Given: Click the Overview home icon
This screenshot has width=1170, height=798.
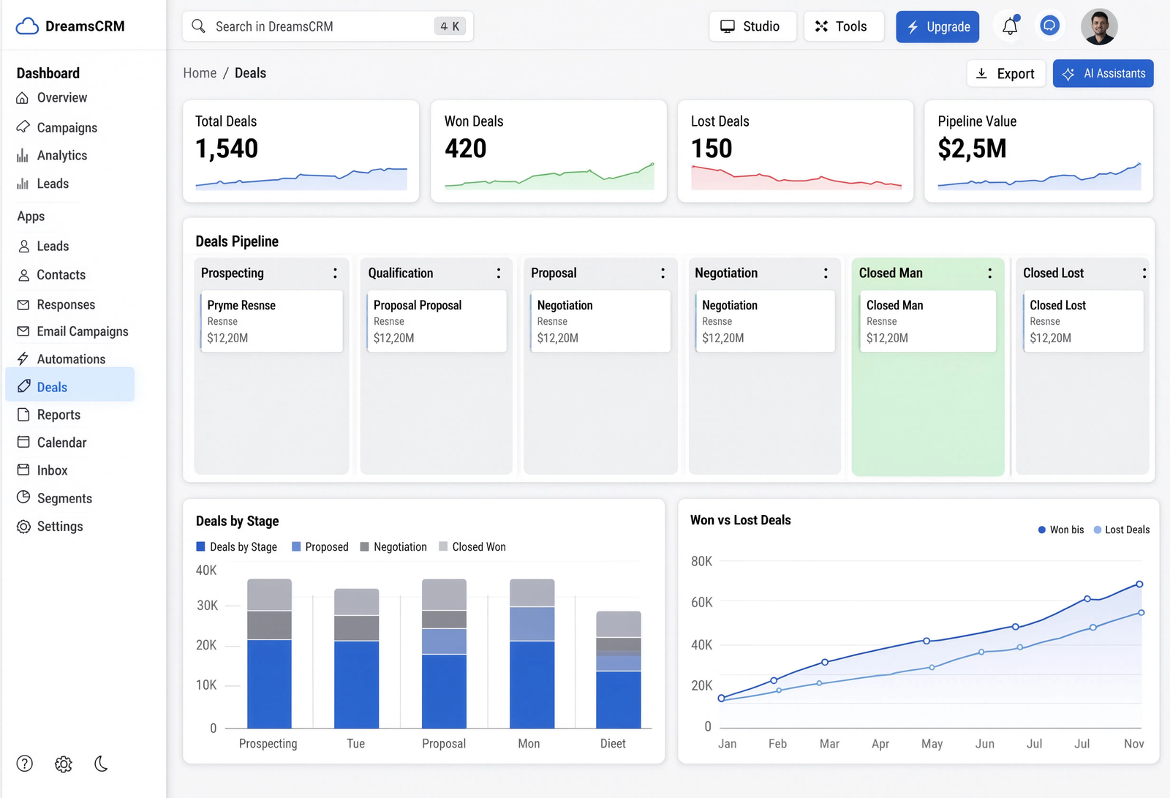Looking at the screenshot, I should tap(23, 98).
